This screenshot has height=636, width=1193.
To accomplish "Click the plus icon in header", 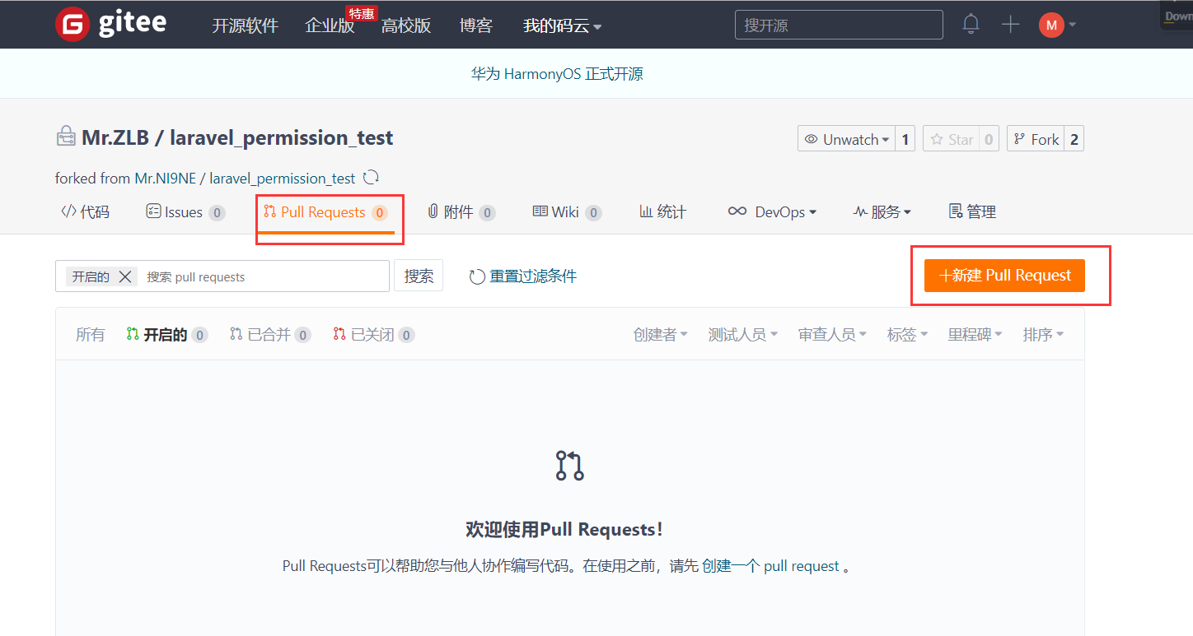I will 1010,25.
